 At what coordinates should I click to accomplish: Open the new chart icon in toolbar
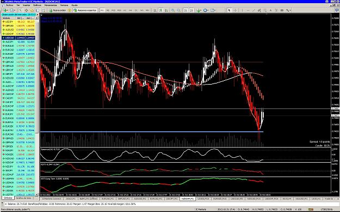(x=5, y=10)
